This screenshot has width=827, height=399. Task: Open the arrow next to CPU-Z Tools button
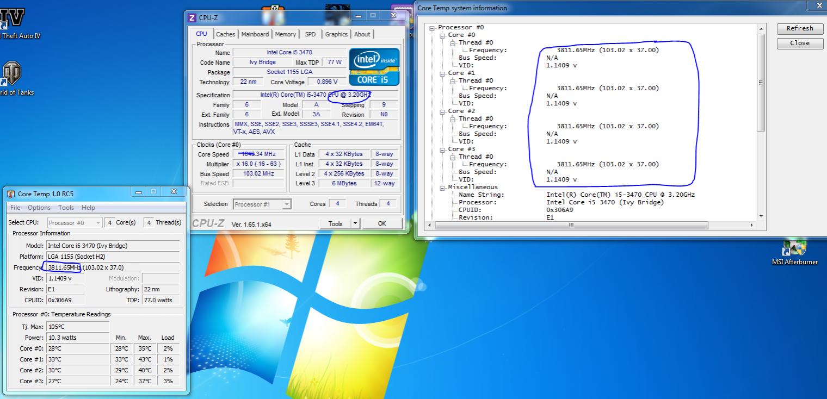pyautogui.click(x=355, y=223)
